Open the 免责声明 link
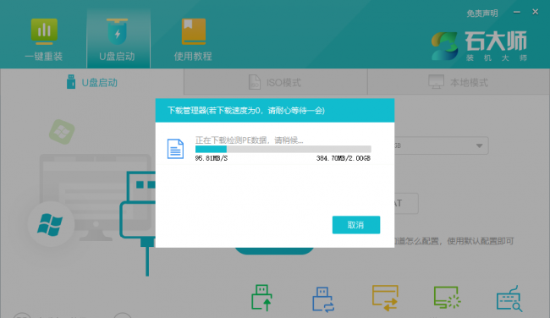This screenshot has height=318, width=550. [482, 14]
